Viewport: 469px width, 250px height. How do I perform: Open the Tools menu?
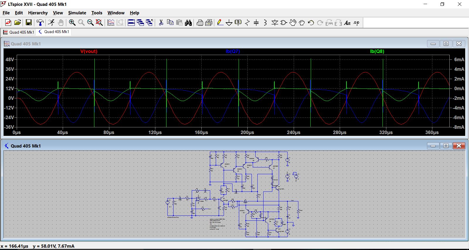(x=97, y=13)
